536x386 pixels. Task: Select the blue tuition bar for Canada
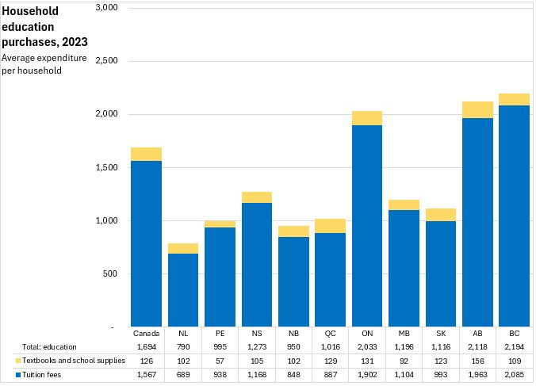(x=146, y=243)
